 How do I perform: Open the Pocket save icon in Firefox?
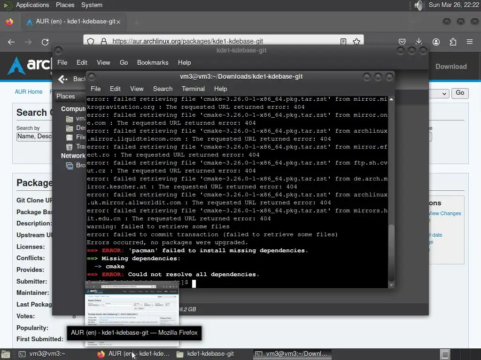point(402,42)
